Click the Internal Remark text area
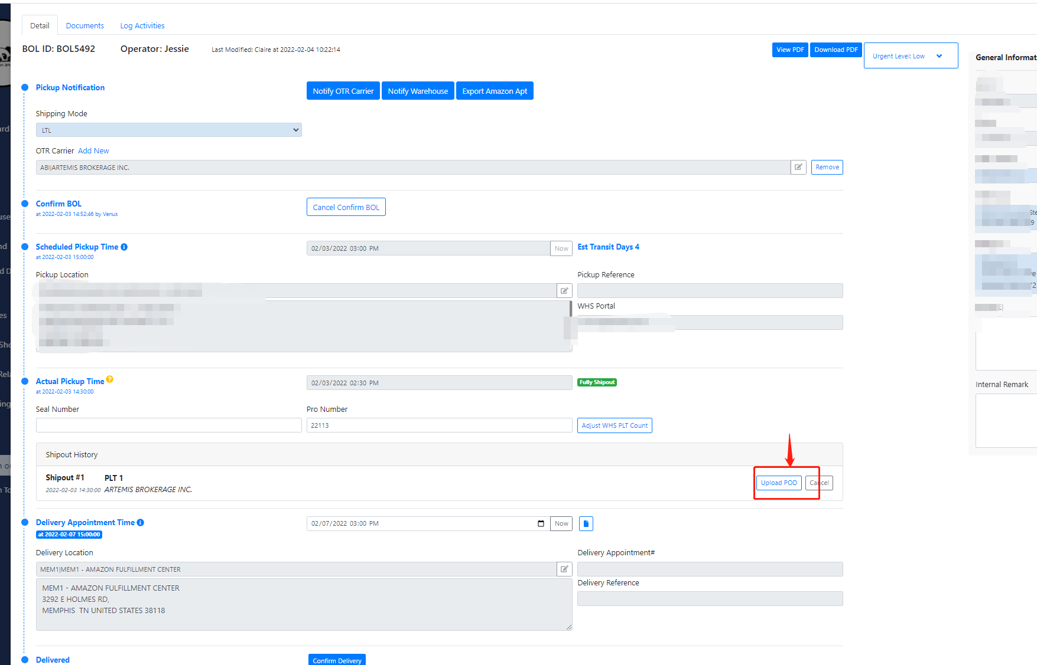 pyautogui.click(x=1006, y=420)
